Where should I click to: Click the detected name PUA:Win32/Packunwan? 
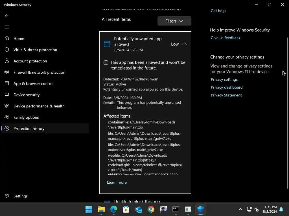point(139,79)
